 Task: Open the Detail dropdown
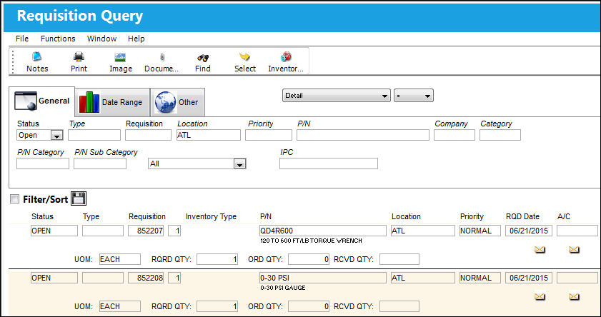[x=336, y=96]
